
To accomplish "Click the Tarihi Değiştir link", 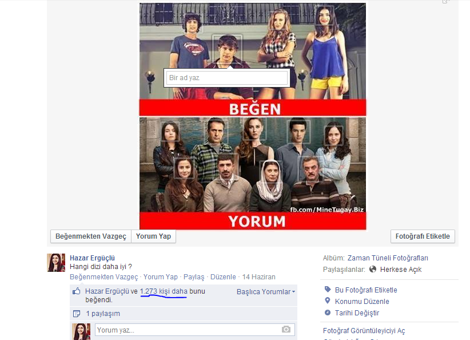I will coord(357,313).
